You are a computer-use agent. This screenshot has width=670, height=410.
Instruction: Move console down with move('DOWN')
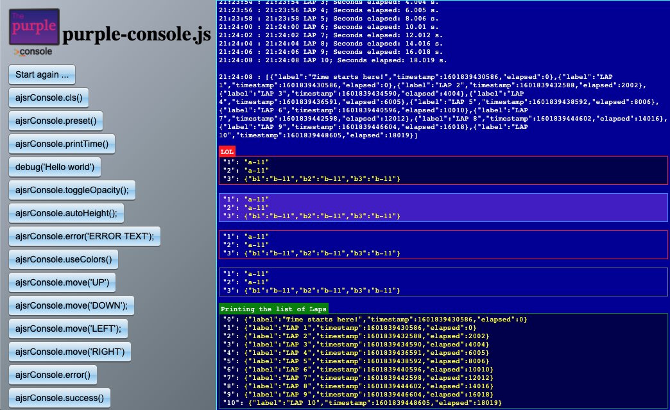[71, 305]
